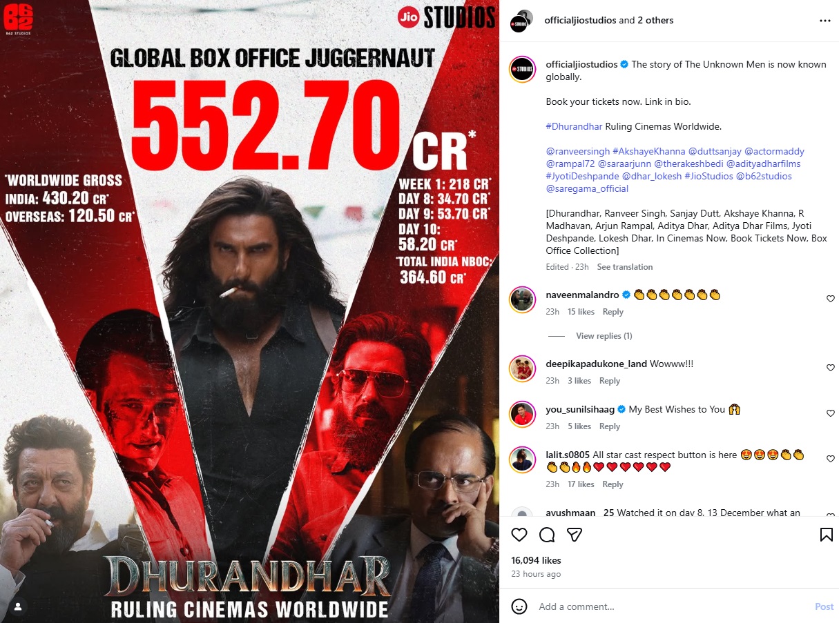This screenshot has height=623, width=839.
Task: Reply to deepikapadukone_land's comment
Action: 609,381
